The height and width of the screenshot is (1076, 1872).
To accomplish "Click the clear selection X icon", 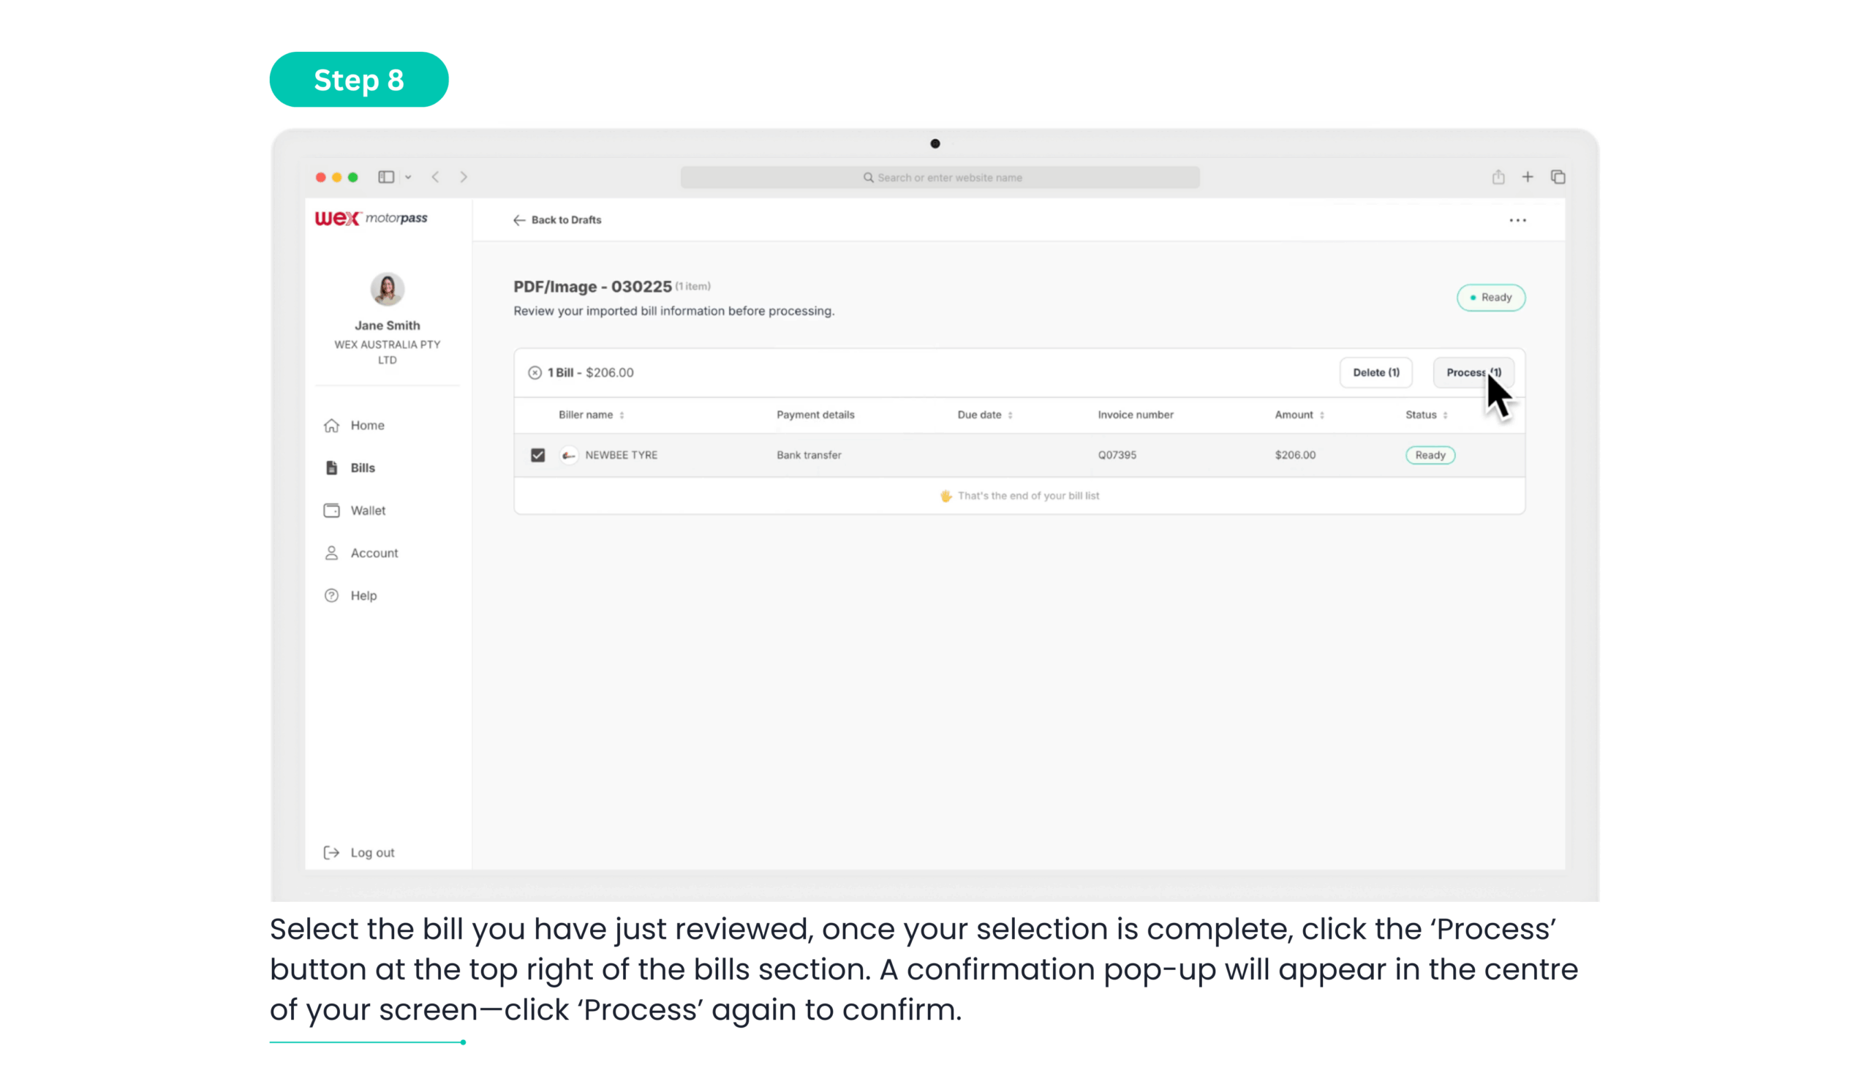I will [x=534, y=372].
